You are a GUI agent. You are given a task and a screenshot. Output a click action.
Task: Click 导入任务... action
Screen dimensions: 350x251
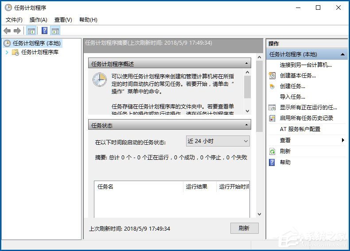(292, 97)
